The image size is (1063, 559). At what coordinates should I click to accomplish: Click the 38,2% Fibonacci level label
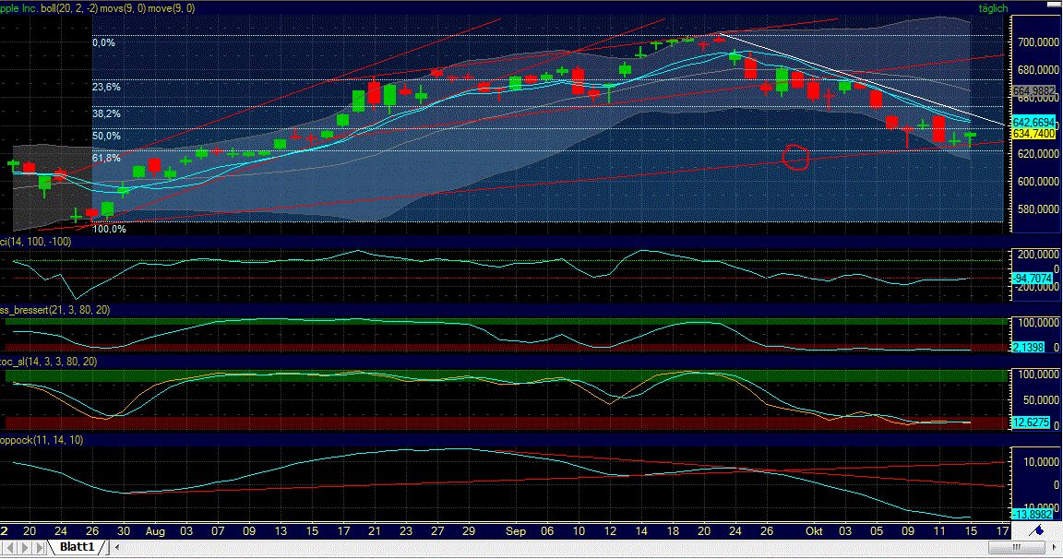pos(106,113)
